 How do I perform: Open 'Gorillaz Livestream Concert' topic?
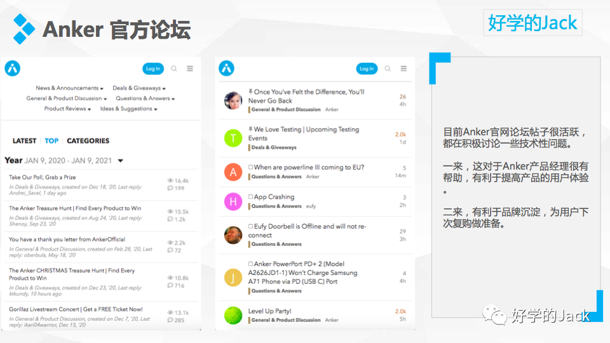[x=76, y=309]
